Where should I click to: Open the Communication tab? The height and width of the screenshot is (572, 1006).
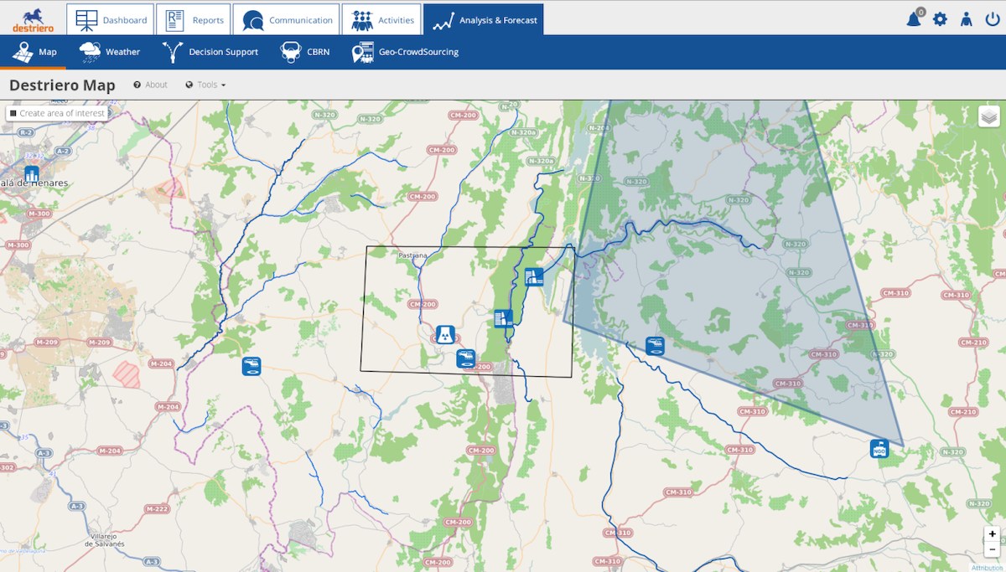coord(286,20)
